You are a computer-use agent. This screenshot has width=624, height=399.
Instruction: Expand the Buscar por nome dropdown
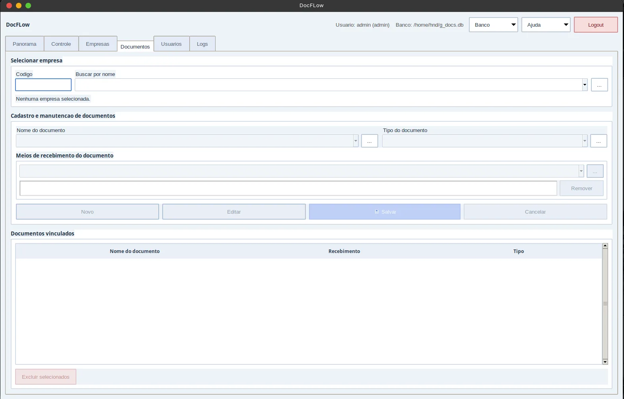coord(585,85)
